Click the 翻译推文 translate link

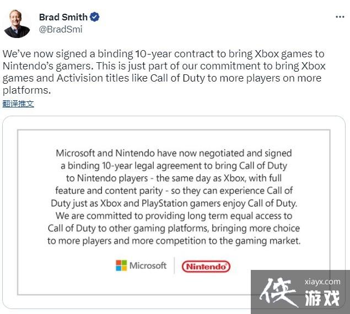pos(18,103)
